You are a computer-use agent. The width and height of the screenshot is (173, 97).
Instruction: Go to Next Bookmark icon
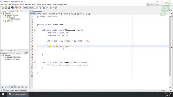coord(69,14)
